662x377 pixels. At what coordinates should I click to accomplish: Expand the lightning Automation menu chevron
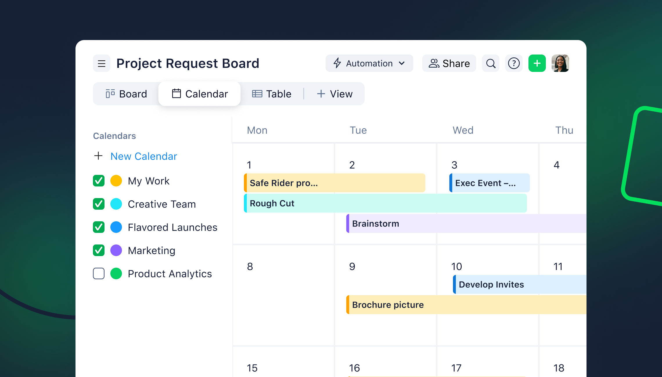(x=402, y=63)
